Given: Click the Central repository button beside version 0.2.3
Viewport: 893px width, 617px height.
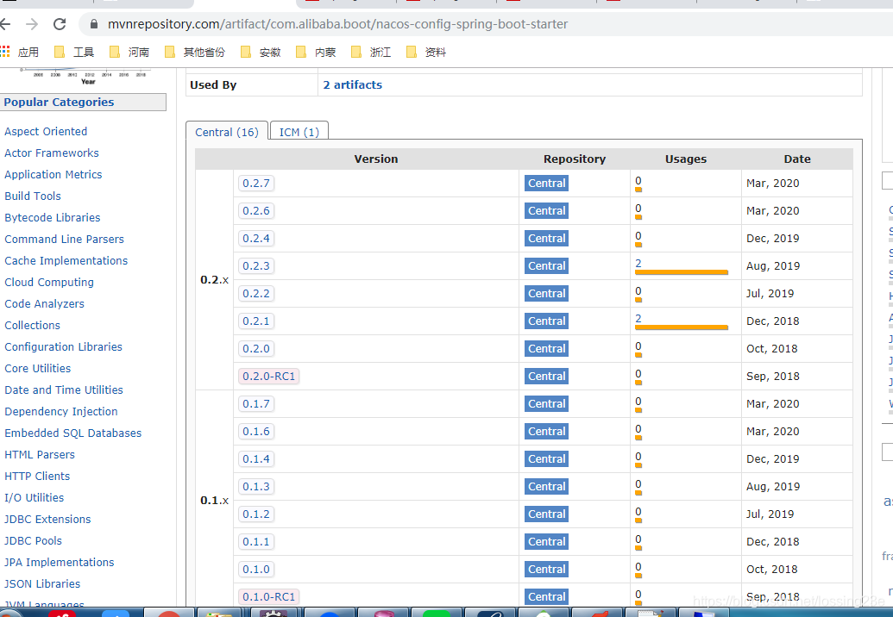Looking at the screenshot, I should (x=546, y=265).
